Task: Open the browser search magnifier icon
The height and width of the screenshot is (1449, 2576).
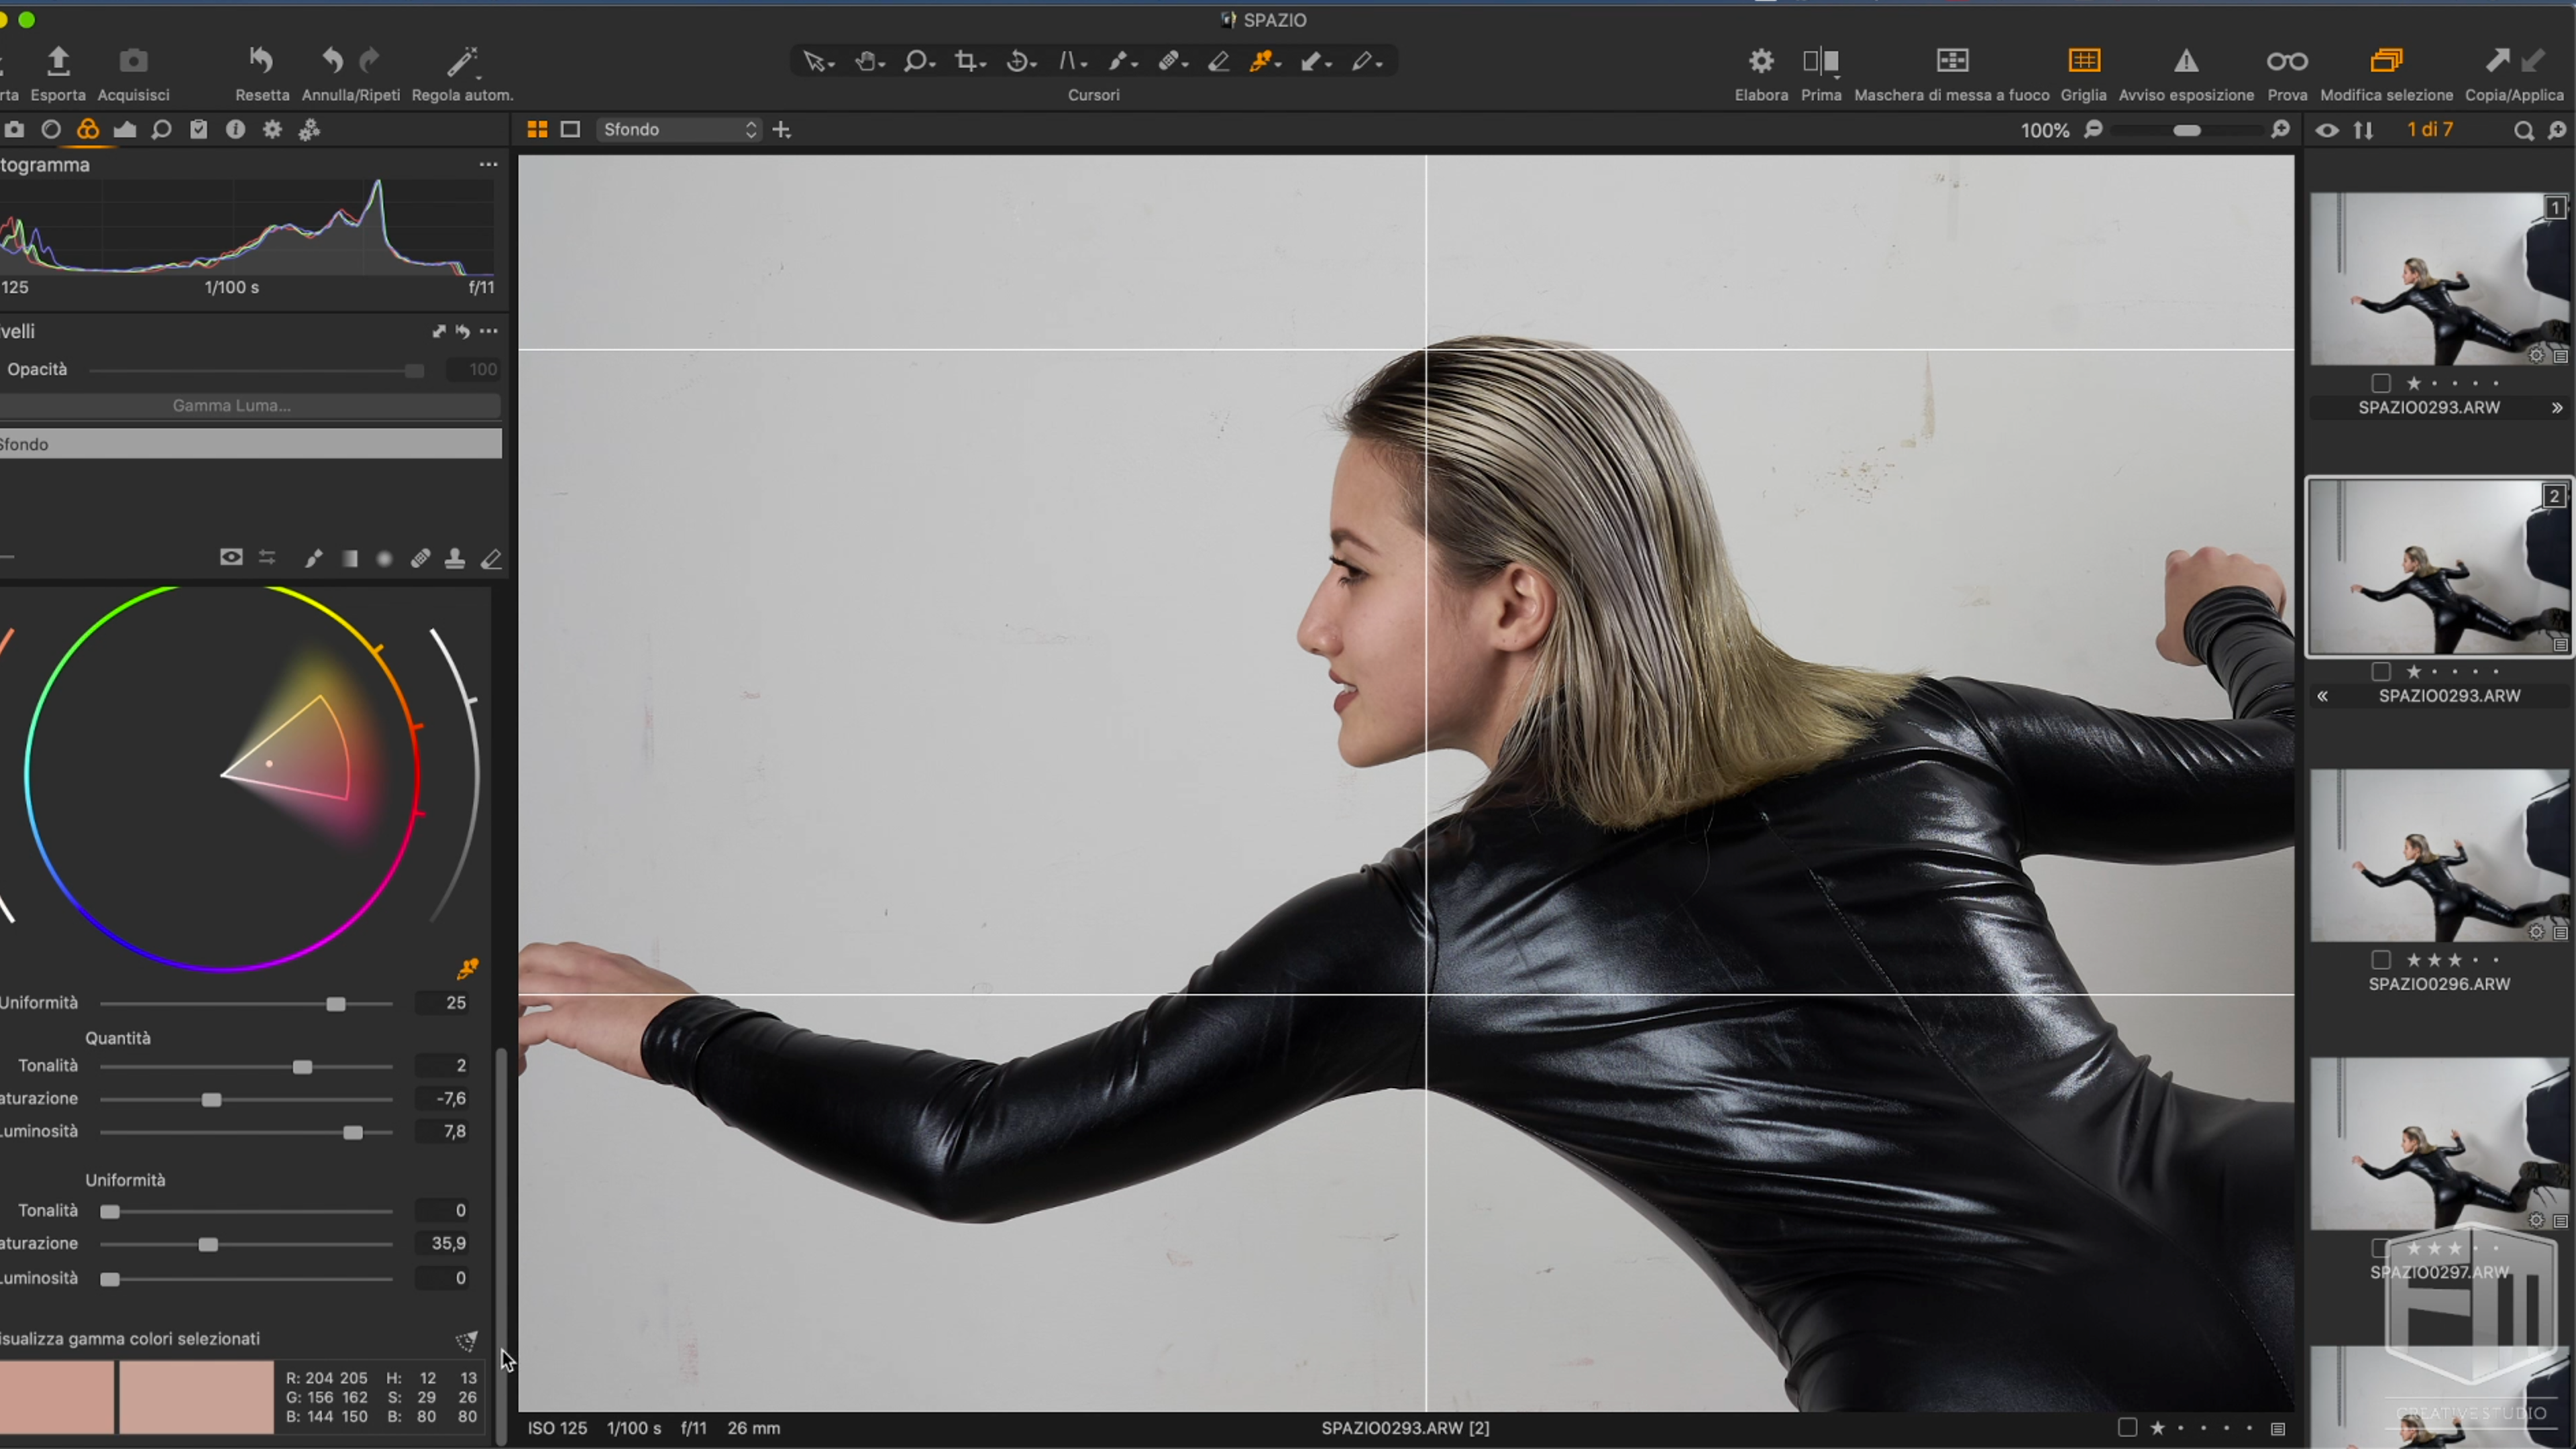Action: coord(2523,131)
